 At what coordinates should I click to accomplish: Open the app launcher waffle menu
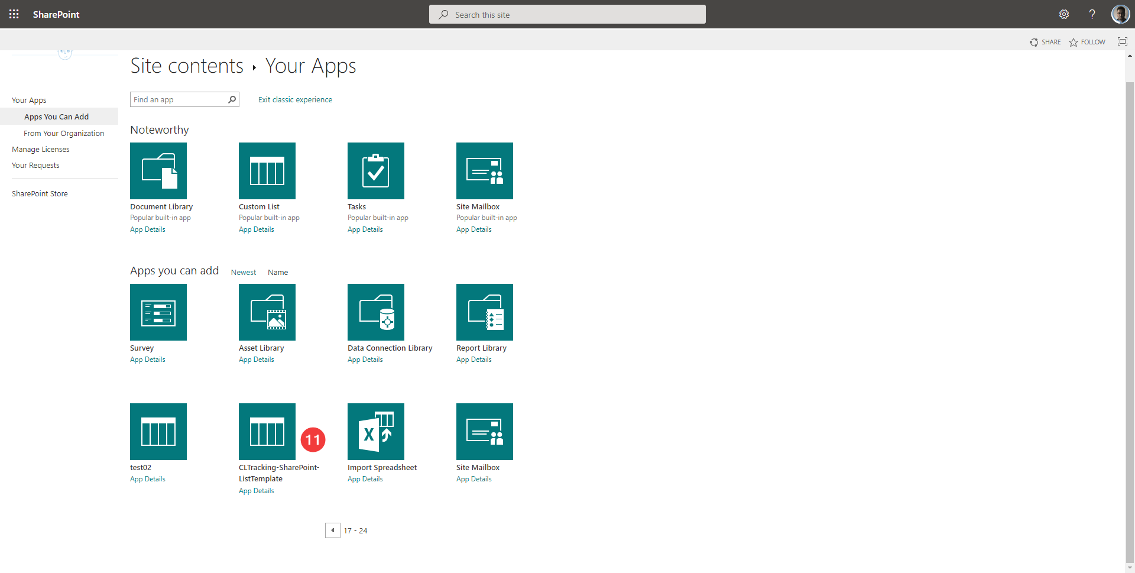pyautogui.click(x=14, y=14)
